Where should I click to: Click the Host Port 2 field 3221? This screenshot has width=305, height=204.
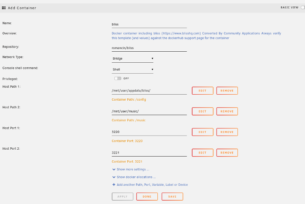(149, 153)
